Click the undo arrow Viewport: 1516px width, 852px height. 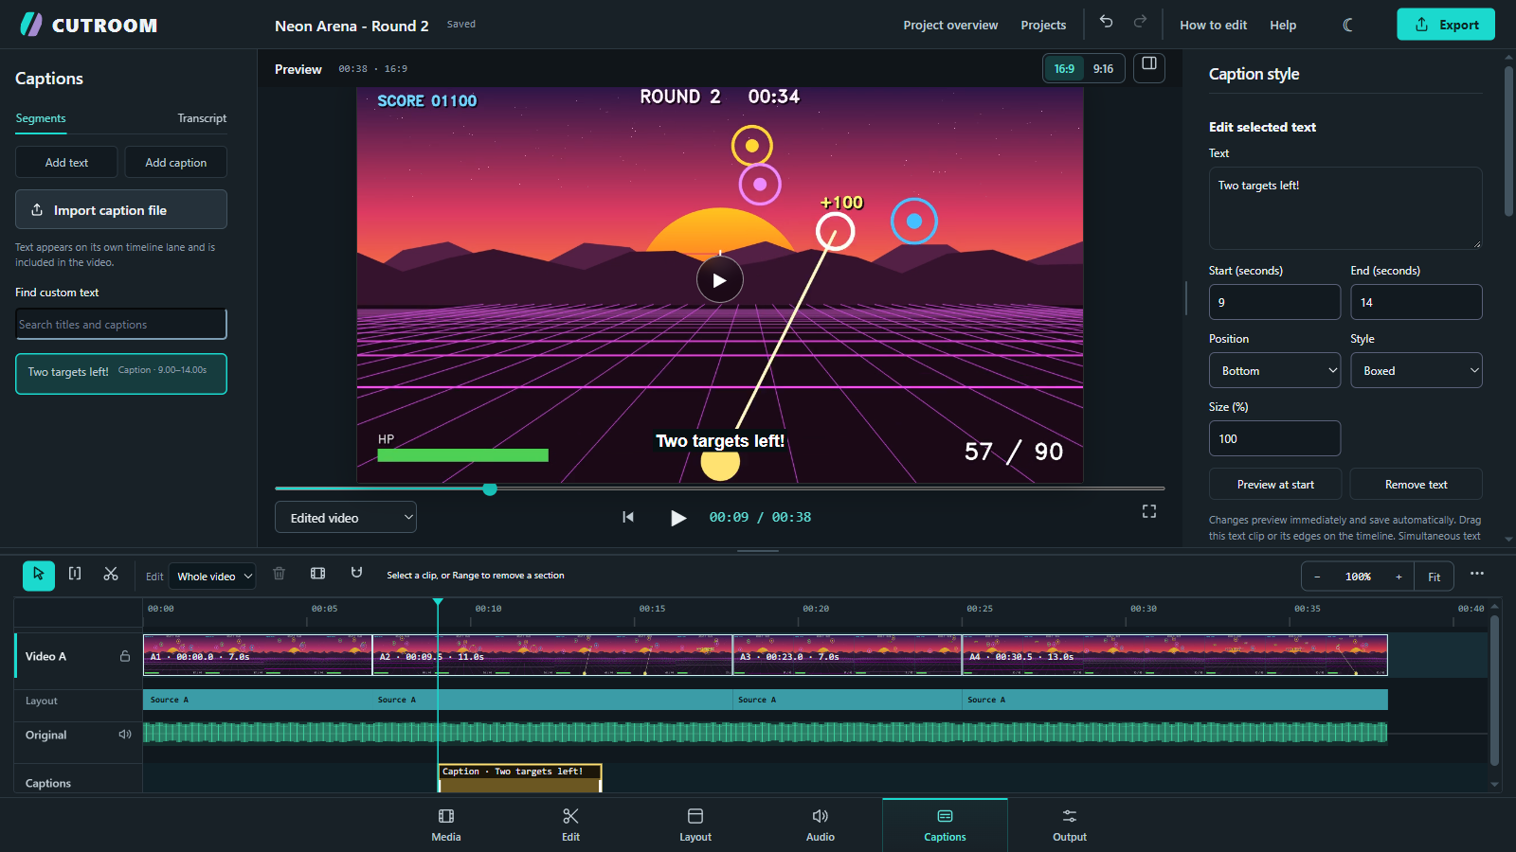click(x=1106, y=22)
